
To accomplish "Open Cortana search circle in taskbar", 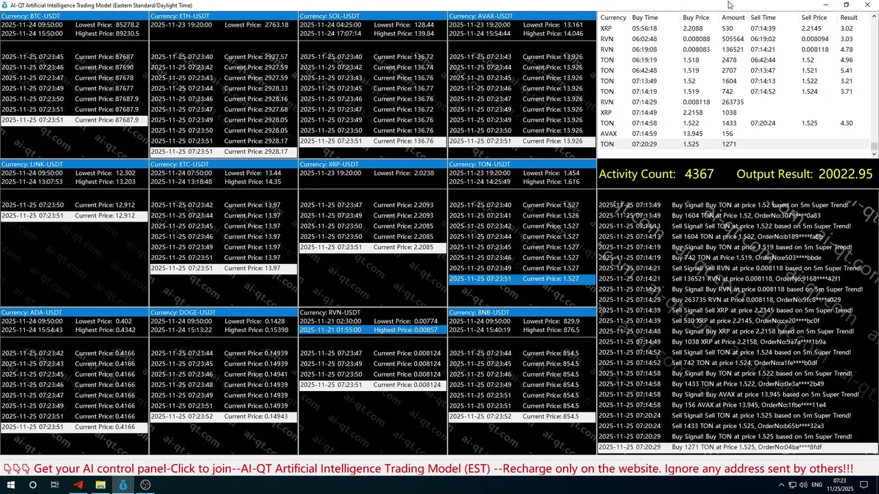I will click(32, 484).
